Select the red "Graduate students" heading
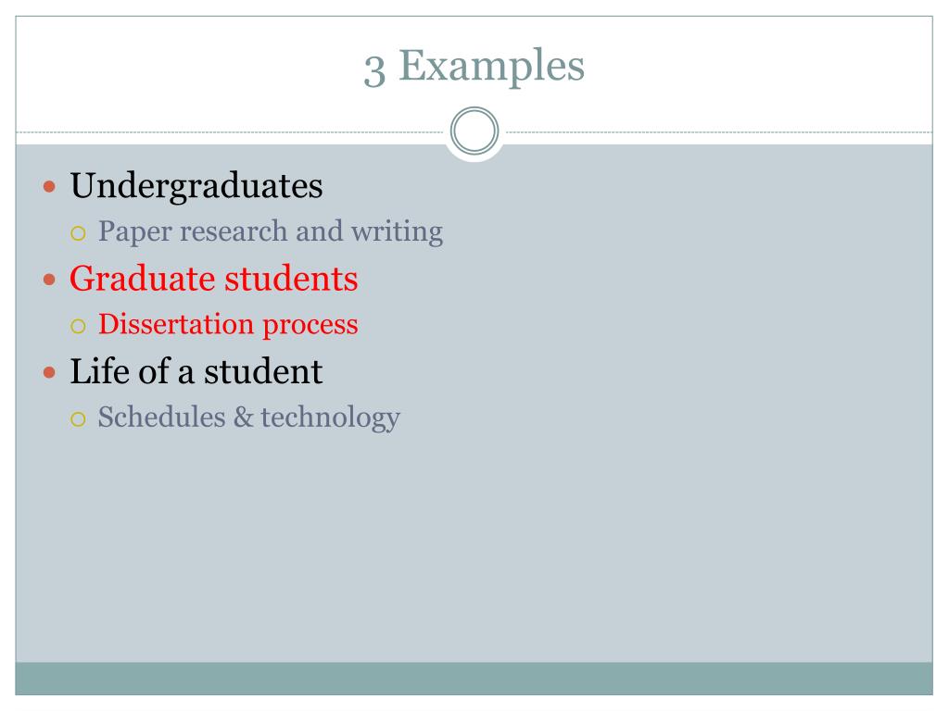Screen dimensions: 949x711 [214, 279]
